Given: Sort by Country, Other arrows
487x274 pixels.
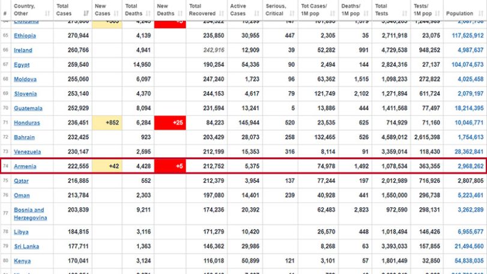Looking at the screenshot, I should click(47, 13).
